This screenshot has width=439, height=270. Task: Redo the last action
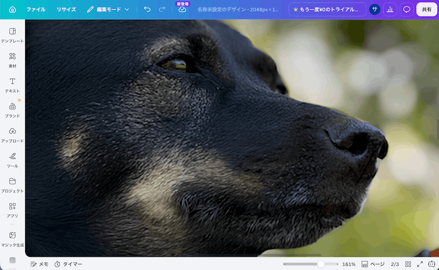162,10
